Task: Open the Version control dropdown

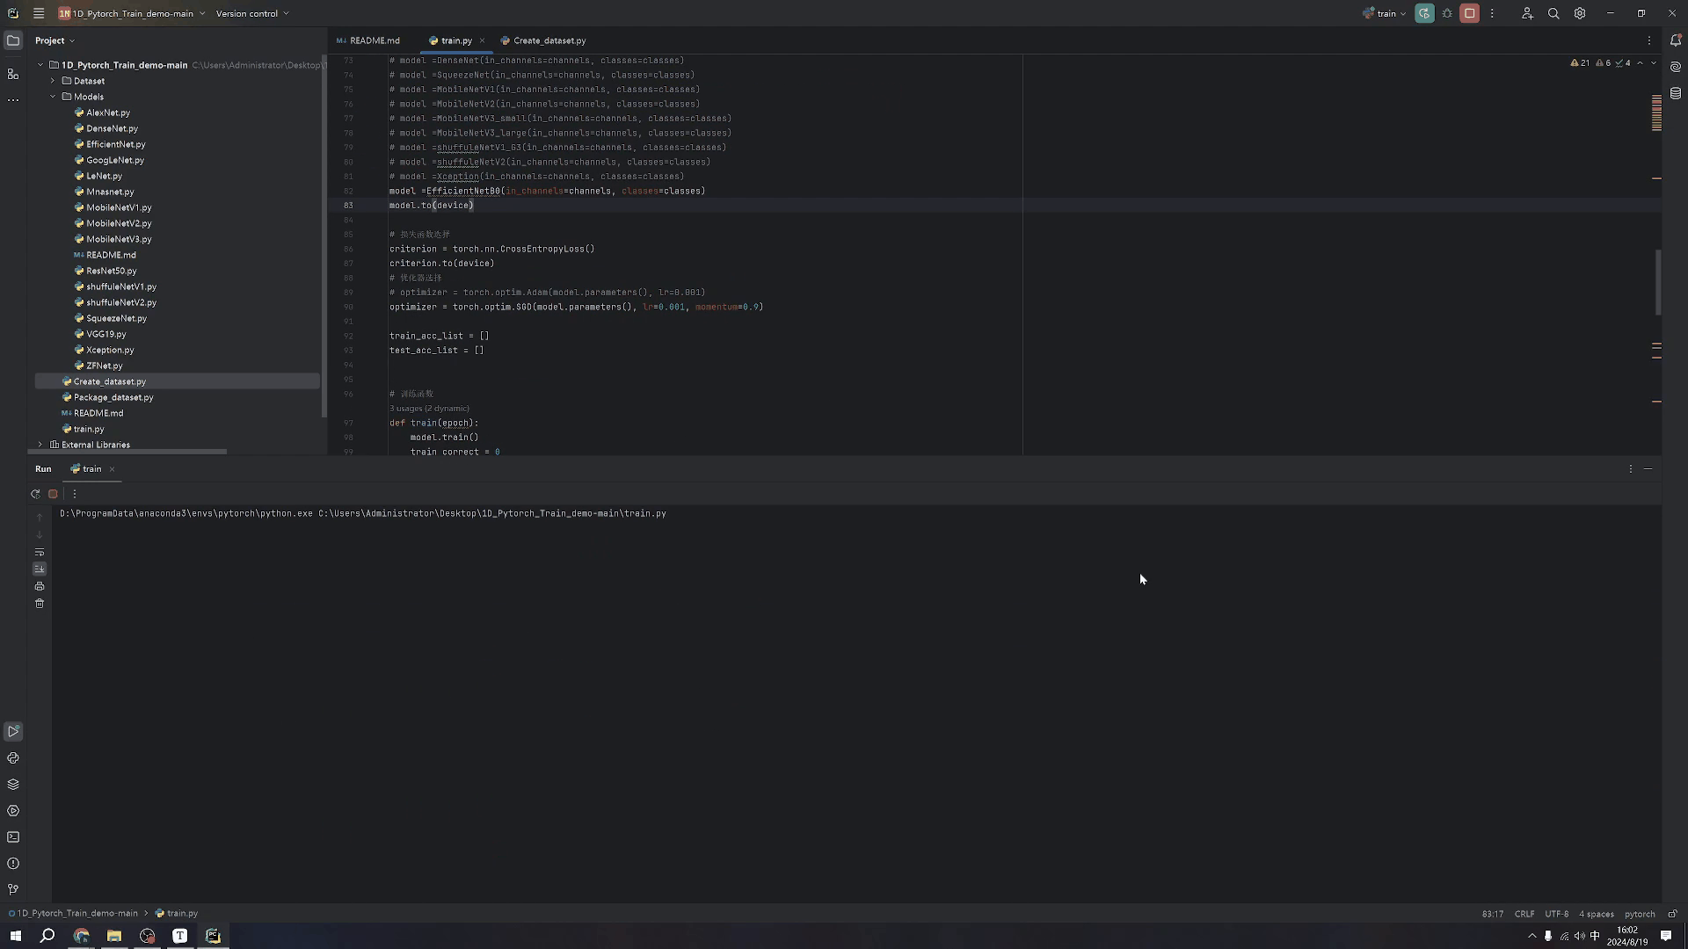Action: pyautogui.click(x=252, y=13)
